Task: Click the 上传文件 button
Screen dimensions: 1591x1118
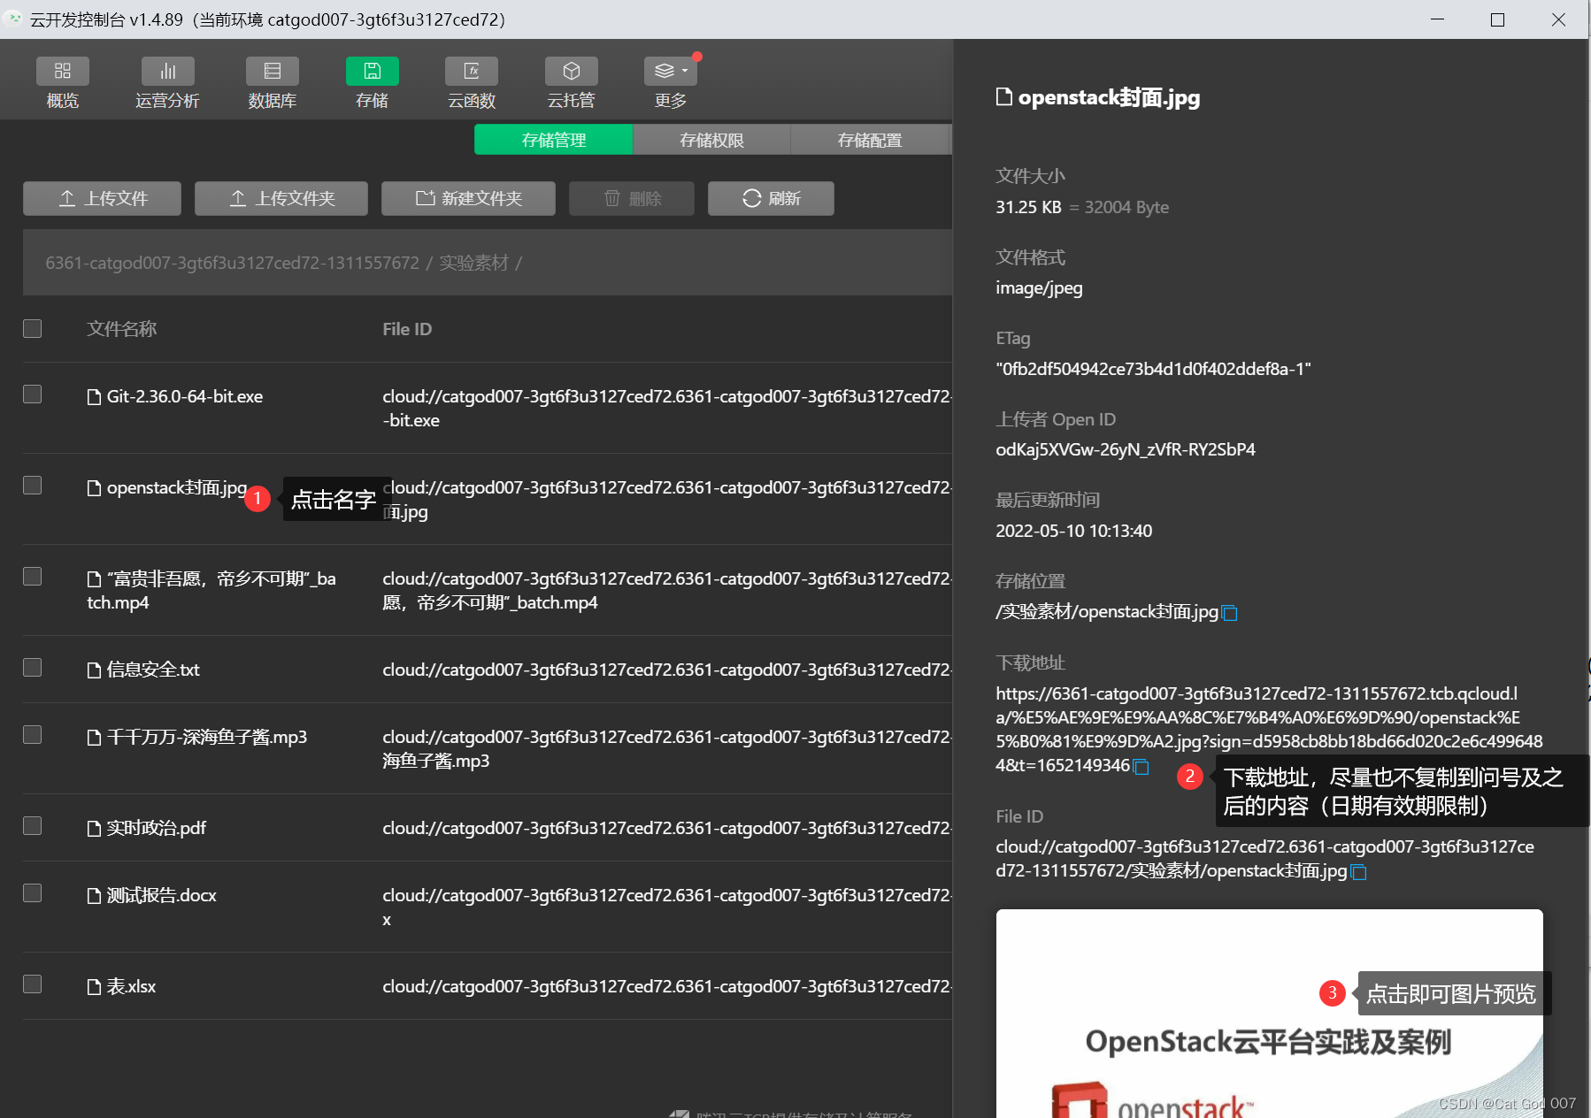Action: click(102, 198)
